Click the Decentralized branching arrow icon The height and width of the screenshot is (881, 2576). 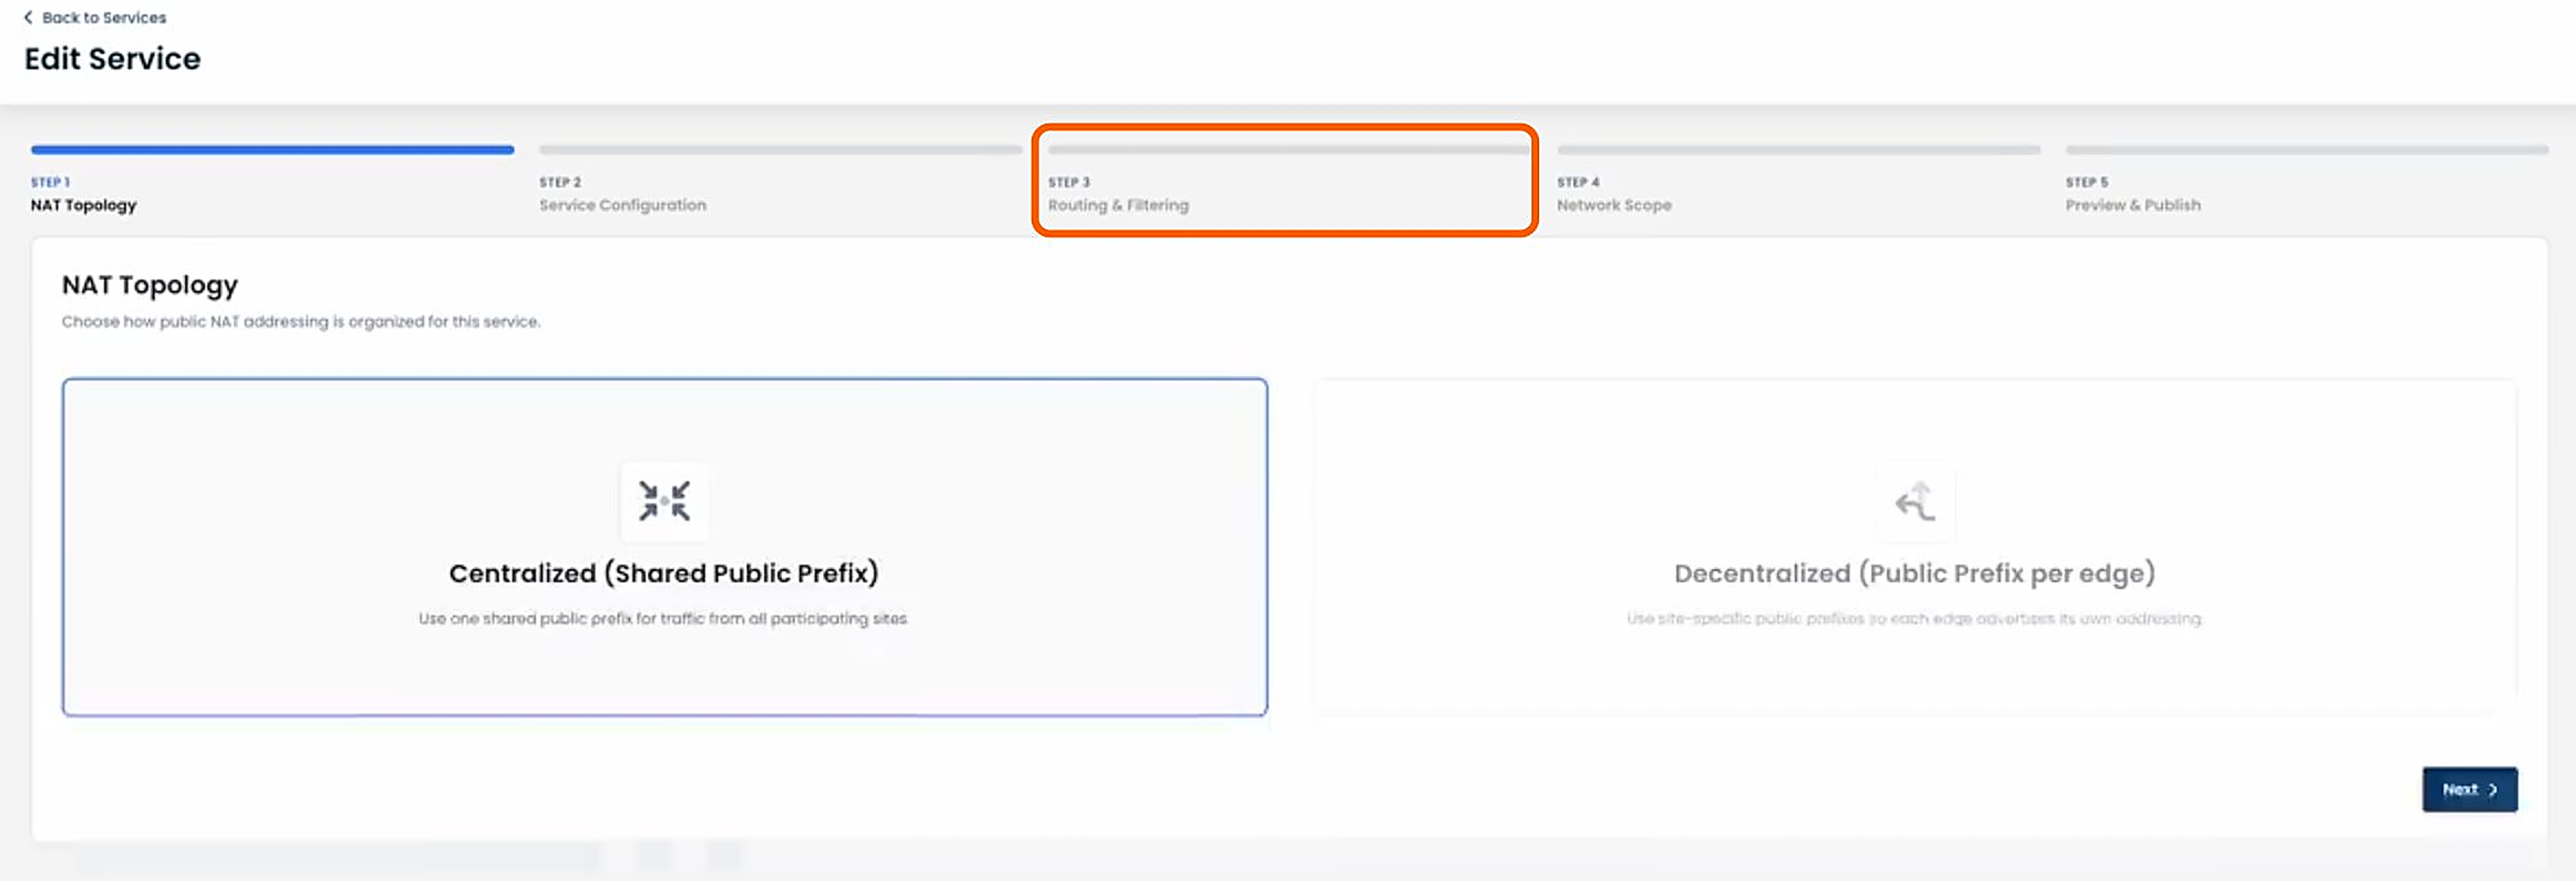coord(1915,501)
